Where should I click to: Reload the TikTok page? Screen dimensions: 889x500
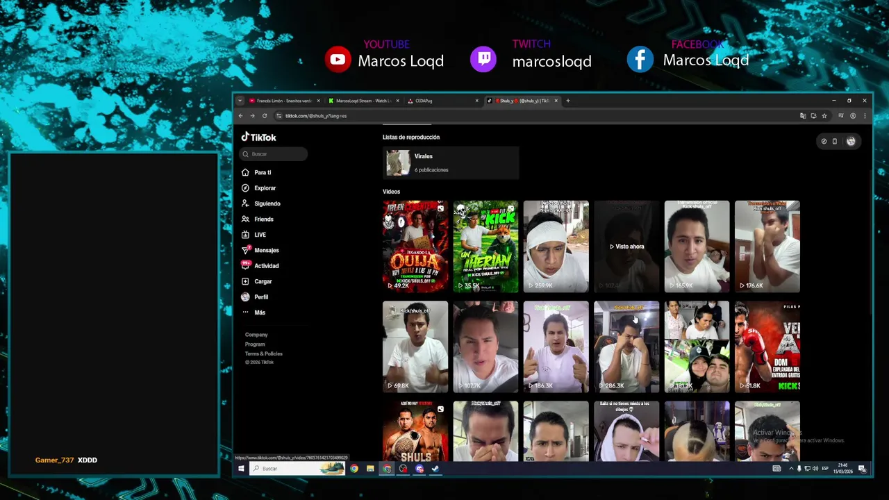tap(264, 116)
